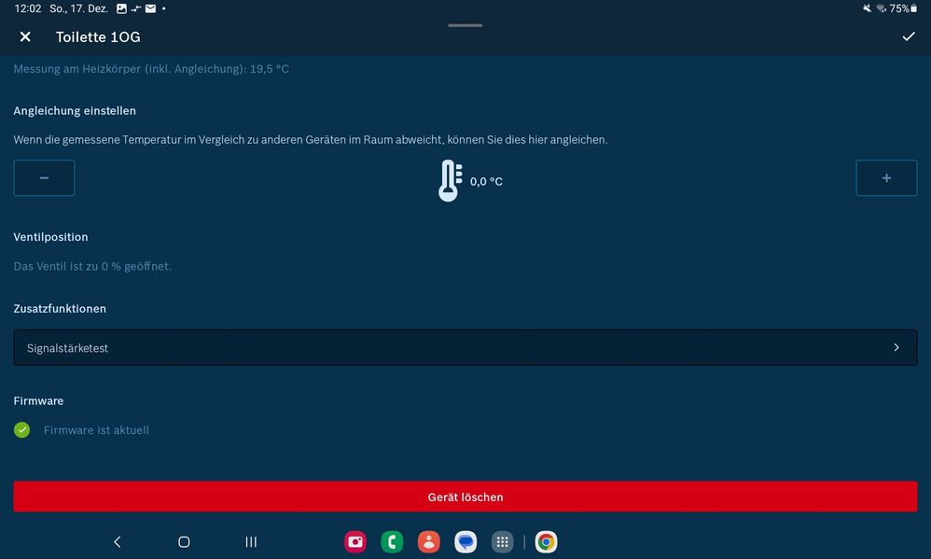Image resolution: width=931 pixels, height=559 pixels.
Task: Increase the Angleichung with the plus button
Action: (886, 177)
